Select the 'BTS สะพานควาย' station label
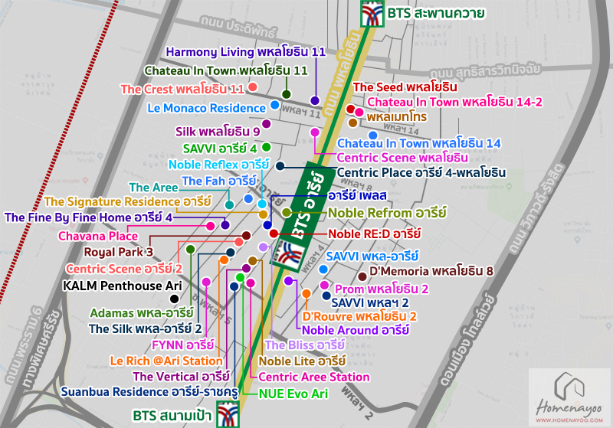 [x=435, y=13]
